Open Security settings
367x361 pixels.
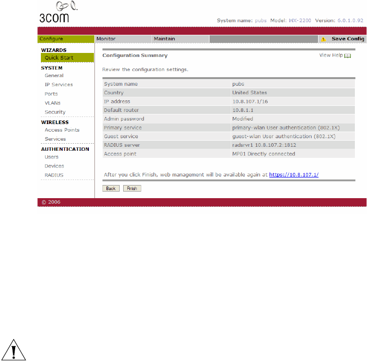click(x=55, y=112)
